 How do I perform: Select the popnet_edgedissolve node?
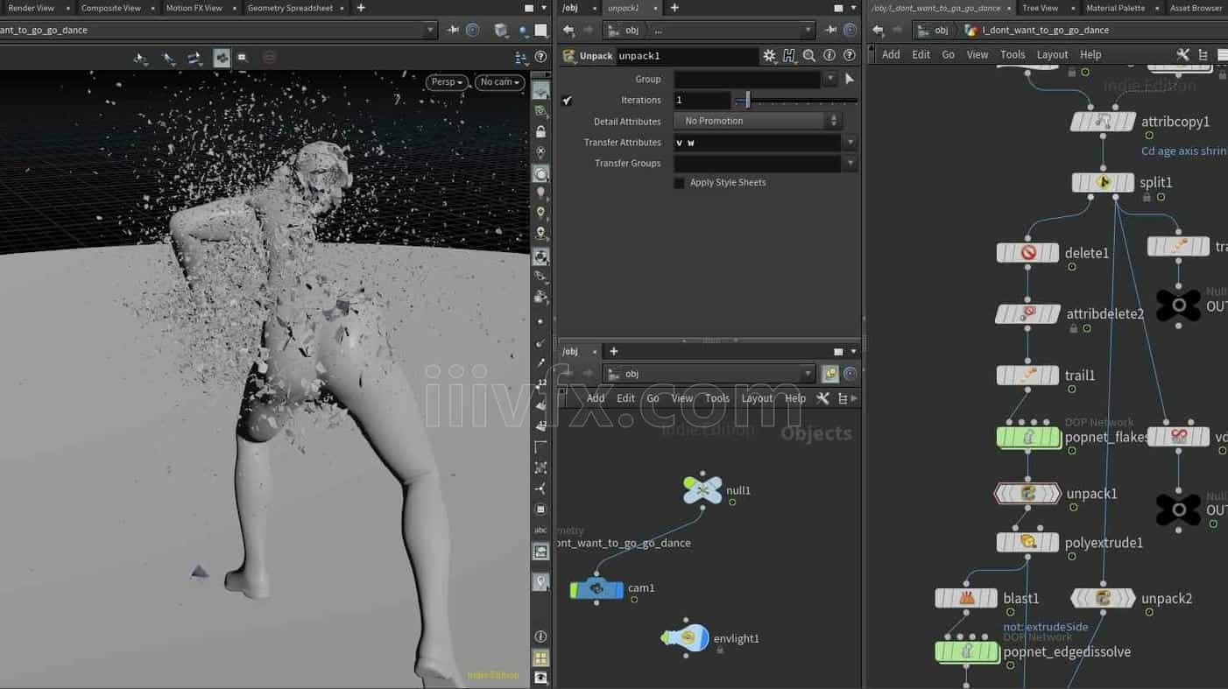[x=967, y=651]
